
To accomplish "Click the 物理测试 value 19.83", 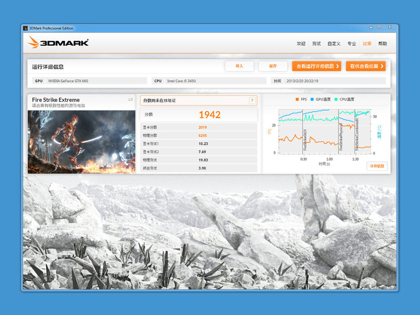I will tap(203, 160).
